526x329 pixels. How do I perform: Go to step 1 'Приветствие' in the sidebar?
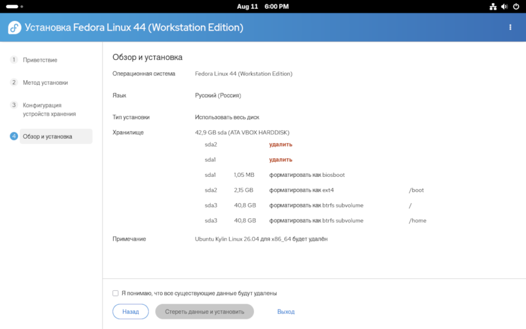click(40, 60)
